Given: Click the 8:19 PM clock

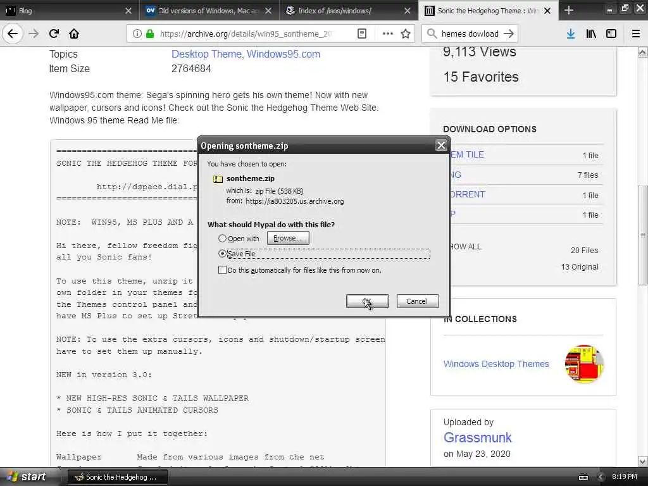Looking at the screenshot, I should coord(624,477).
